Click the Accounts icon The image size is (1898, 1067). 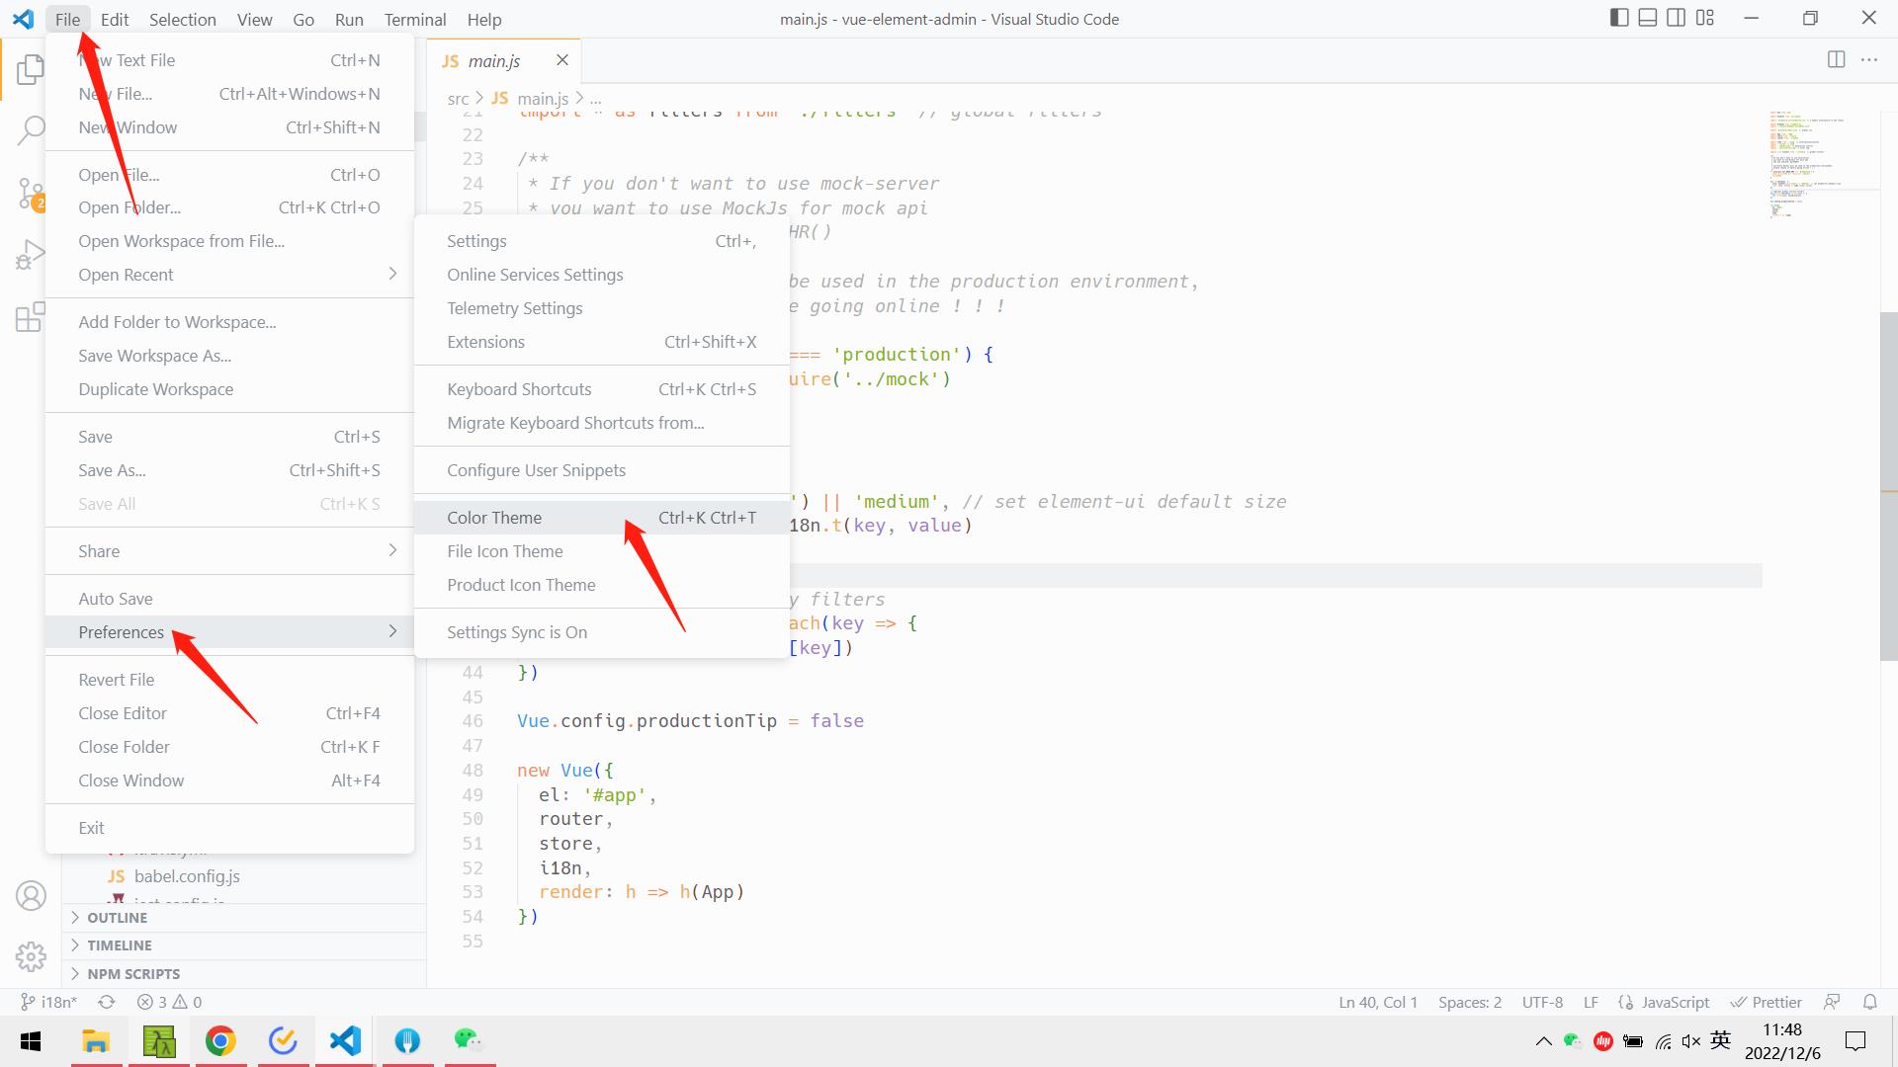tap(31, 895)
